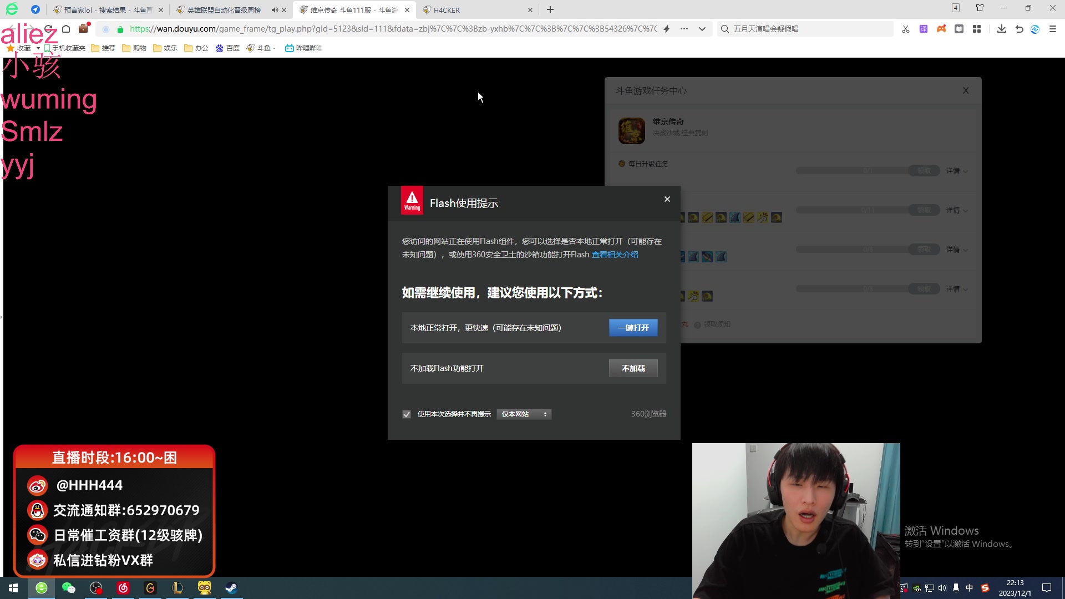
Task: Expand the address bar dropdown chevron
Action: coord(702,29)
